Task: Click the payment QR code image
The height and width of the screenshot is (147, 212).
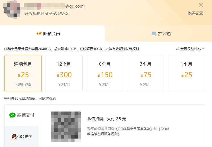Action: click(66, 127)
